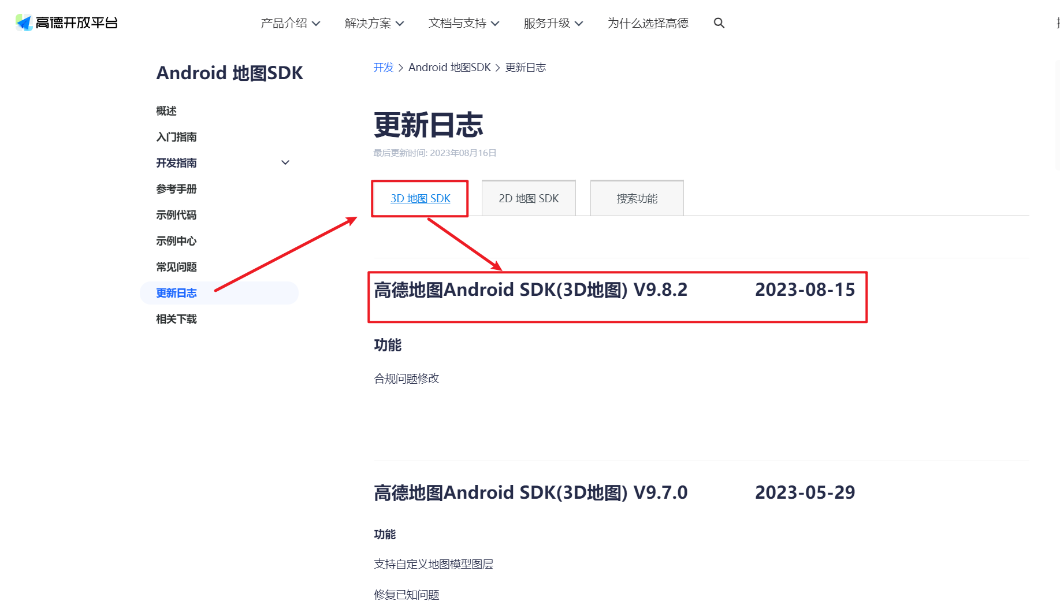Open 示例中心 in the sidebar
Viewport: 1060px width, 612px height.
(176, 241)
